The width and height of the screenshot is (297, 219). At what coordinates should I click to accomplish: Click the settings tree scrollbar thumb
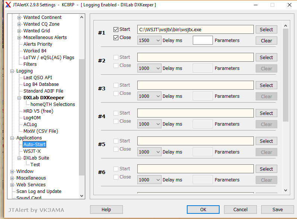coord(82,117)
